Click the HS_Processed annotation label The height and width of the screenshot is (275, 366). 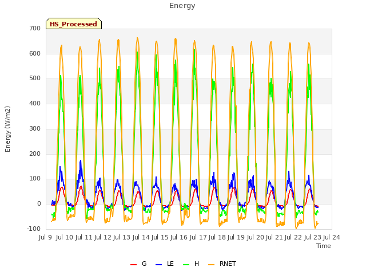(74, 24)
